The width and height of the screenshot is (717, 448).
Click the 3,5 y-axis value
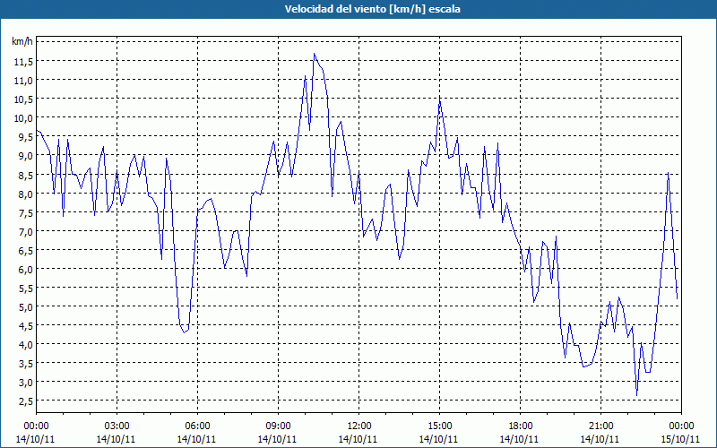[25, 364]
